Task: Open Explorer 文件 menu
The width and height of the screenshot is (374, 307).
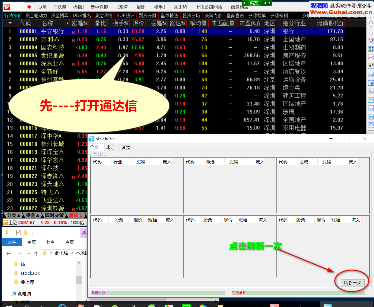Action: click(x=12, y=242)
